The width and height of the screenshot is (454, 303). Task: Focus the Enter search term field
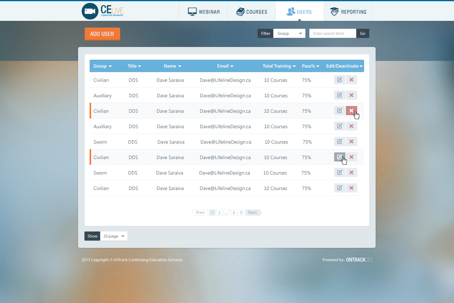332,33
